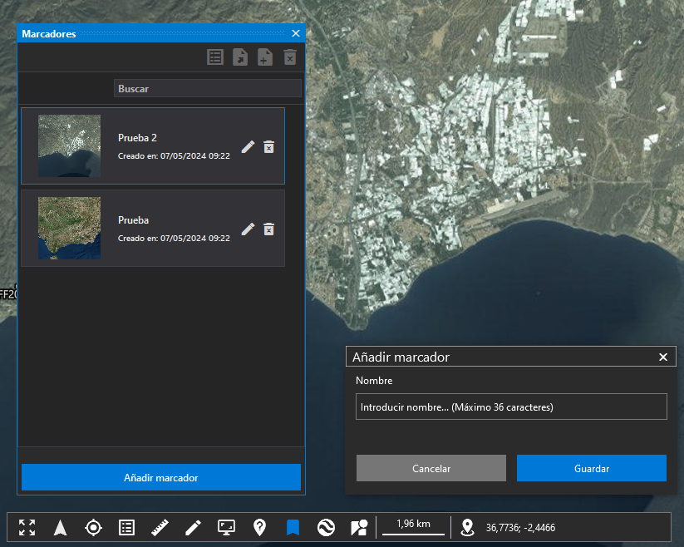Click the pencil icon for Prueba marker
The width and height of the screenshot is (684, 547).
pos(248,229)
